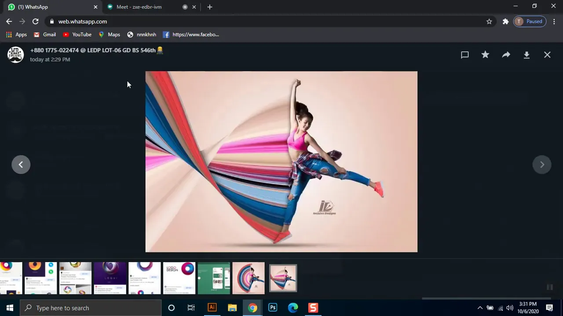This screenshot has width=563, height=316.
Task: Select the purple-red ring logo thumbnail
Action: click(145, 278)
